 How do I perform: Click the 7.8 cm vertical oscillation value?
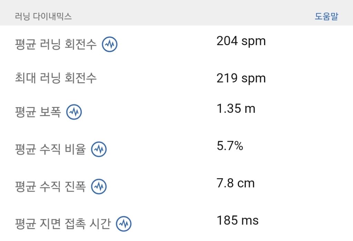click(235, 183)
